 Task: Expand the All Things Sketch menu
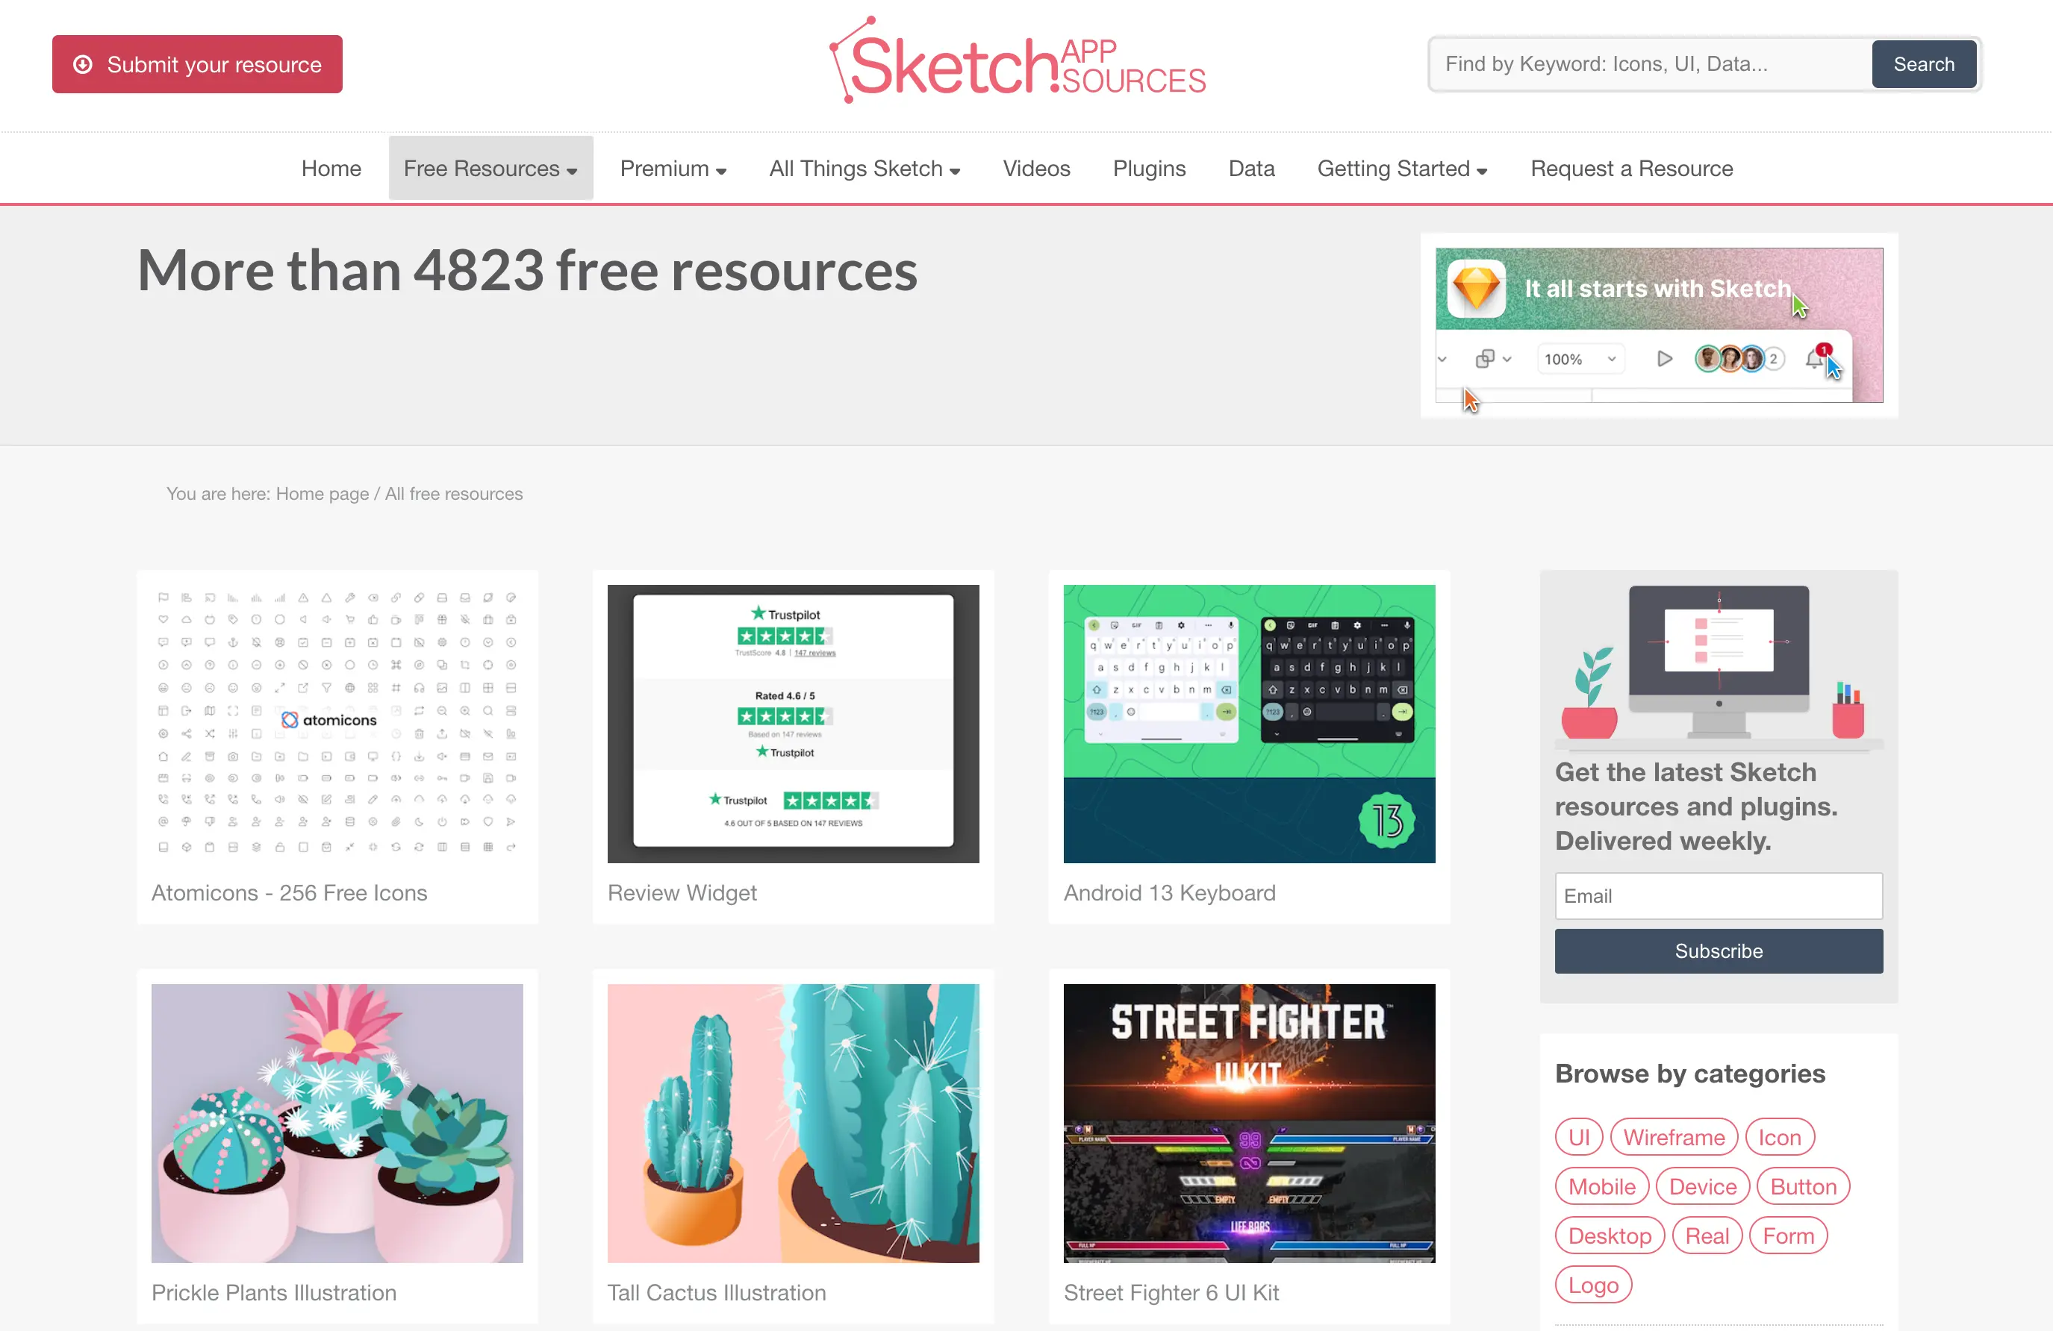[x=864, y=168]
